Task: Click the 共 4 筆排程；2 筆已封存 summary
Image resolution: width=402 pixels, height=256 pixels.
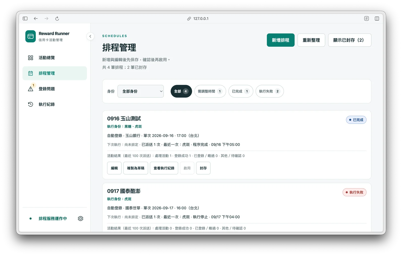Action: 125,67
